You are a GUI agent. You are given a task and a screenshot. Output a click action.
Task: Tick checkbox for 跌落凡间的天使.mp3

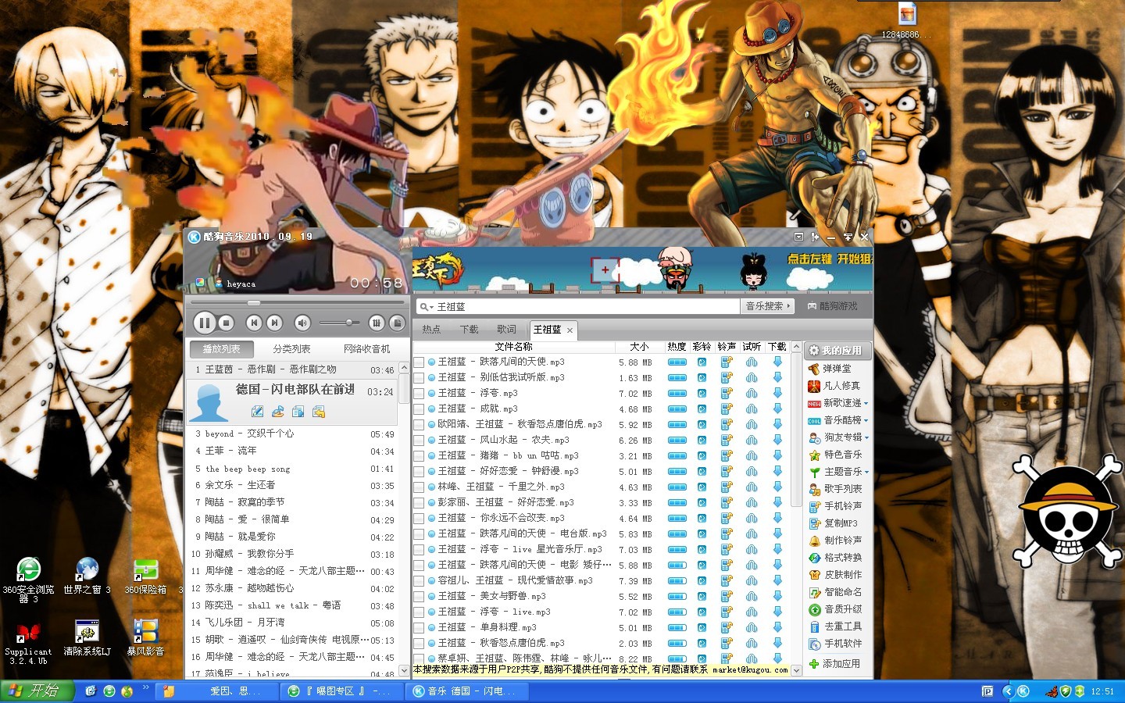pyautogui.click(x=420, y=362)
